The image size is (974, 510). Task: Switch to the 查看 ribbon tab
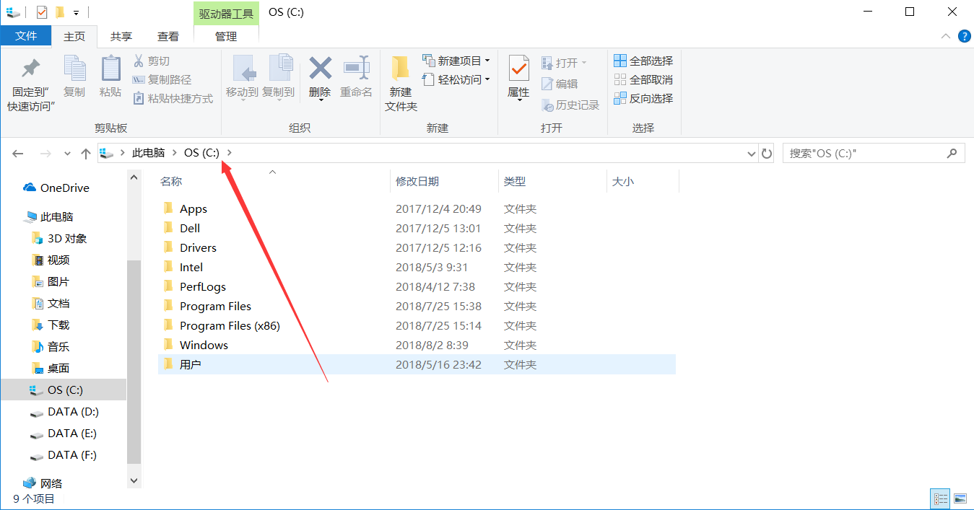tap(168, 36)
